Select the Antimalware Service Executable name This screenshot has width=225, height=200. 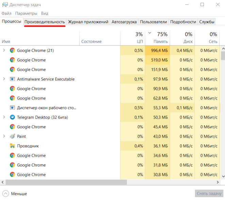pyautogui.click(x=46, y=79)
